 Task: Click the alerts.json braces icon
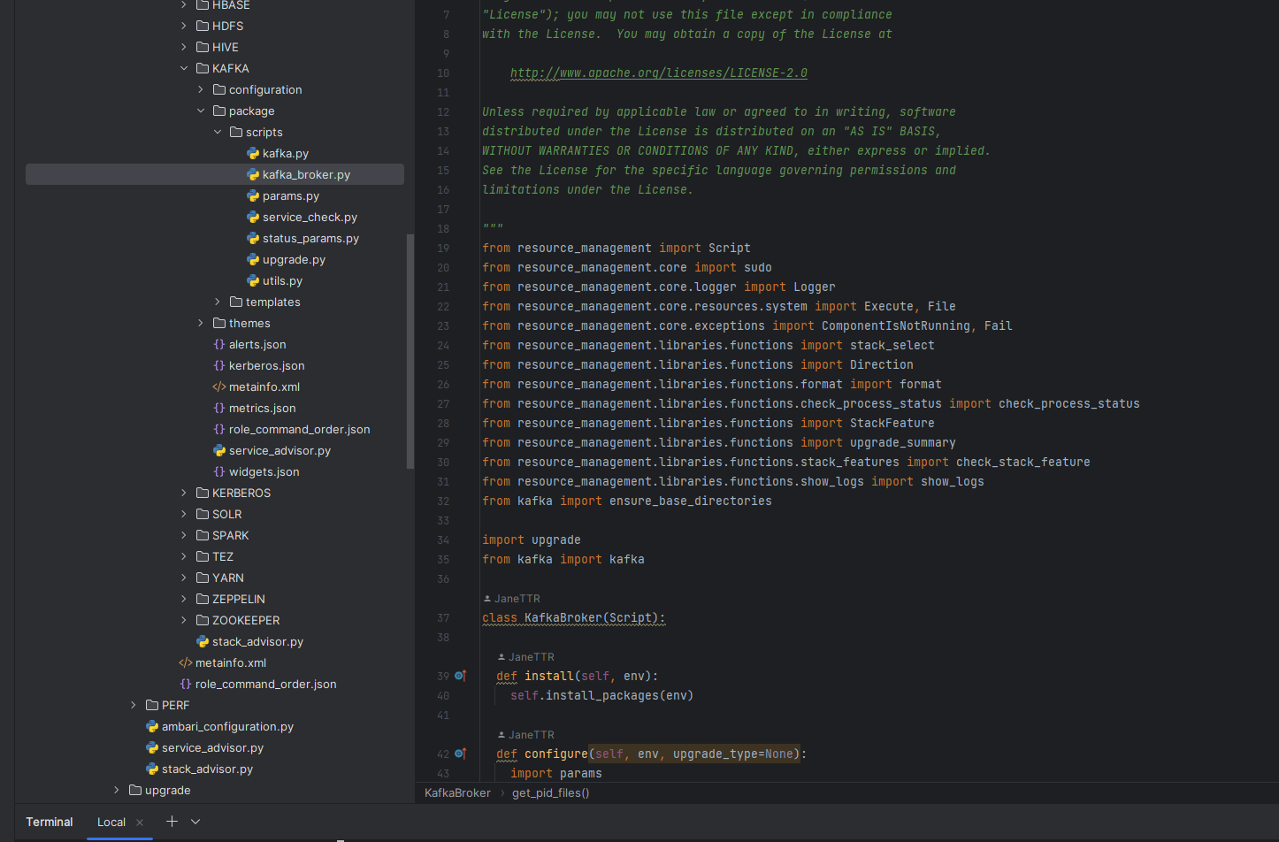(x=219, y=344)
